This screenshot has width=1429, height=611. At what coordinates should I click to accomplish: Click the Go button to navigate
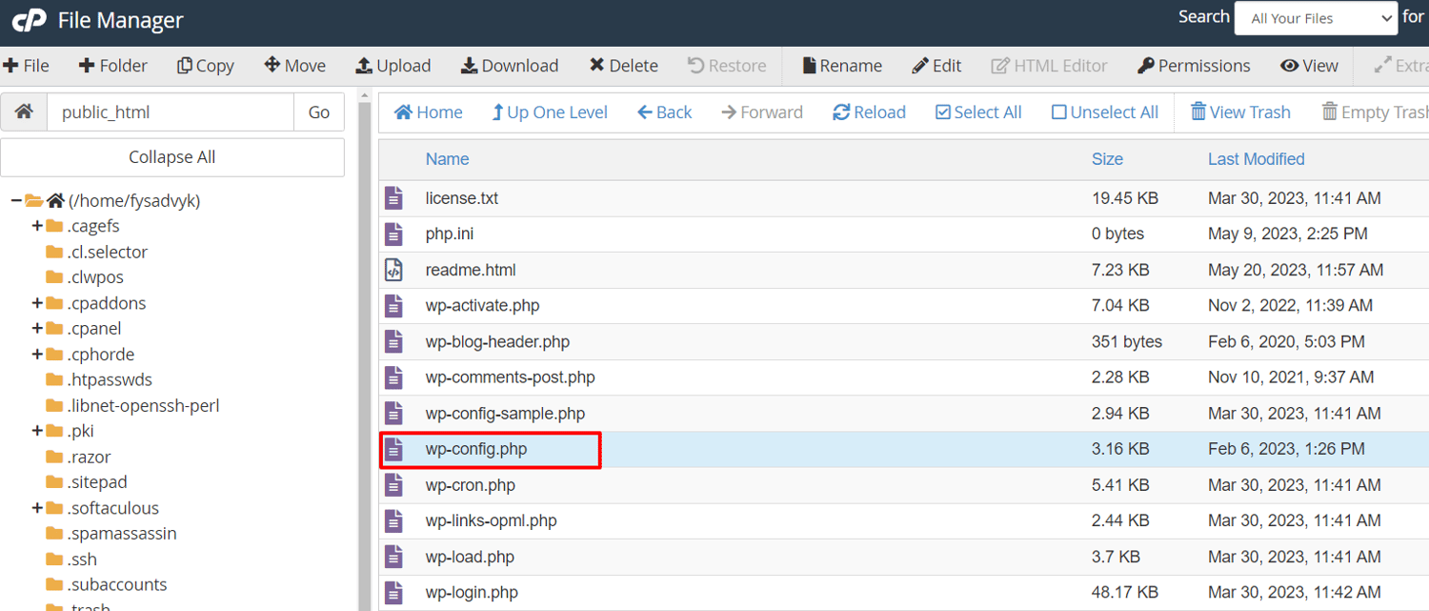coord(319,112)
